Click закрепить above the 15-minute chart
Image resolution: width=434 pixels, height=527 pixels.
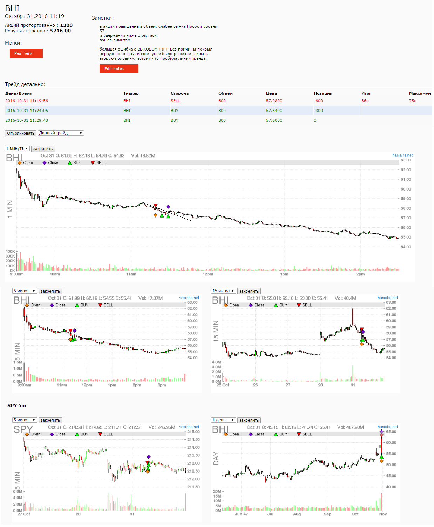point(249,291)
